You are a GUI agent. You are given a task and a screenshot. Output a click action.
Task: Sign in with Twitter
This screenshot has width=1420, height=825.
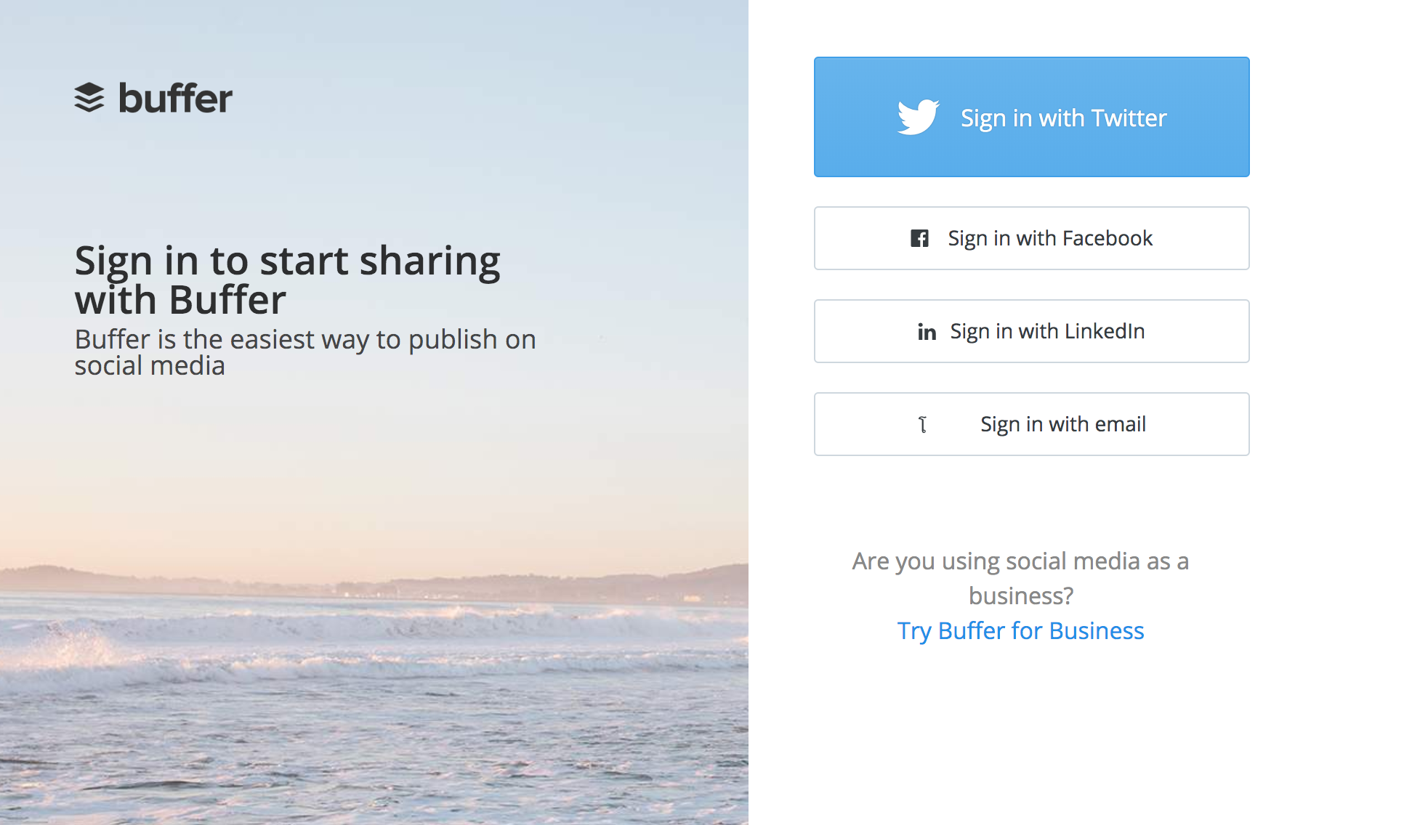(x=1031, y=117)
